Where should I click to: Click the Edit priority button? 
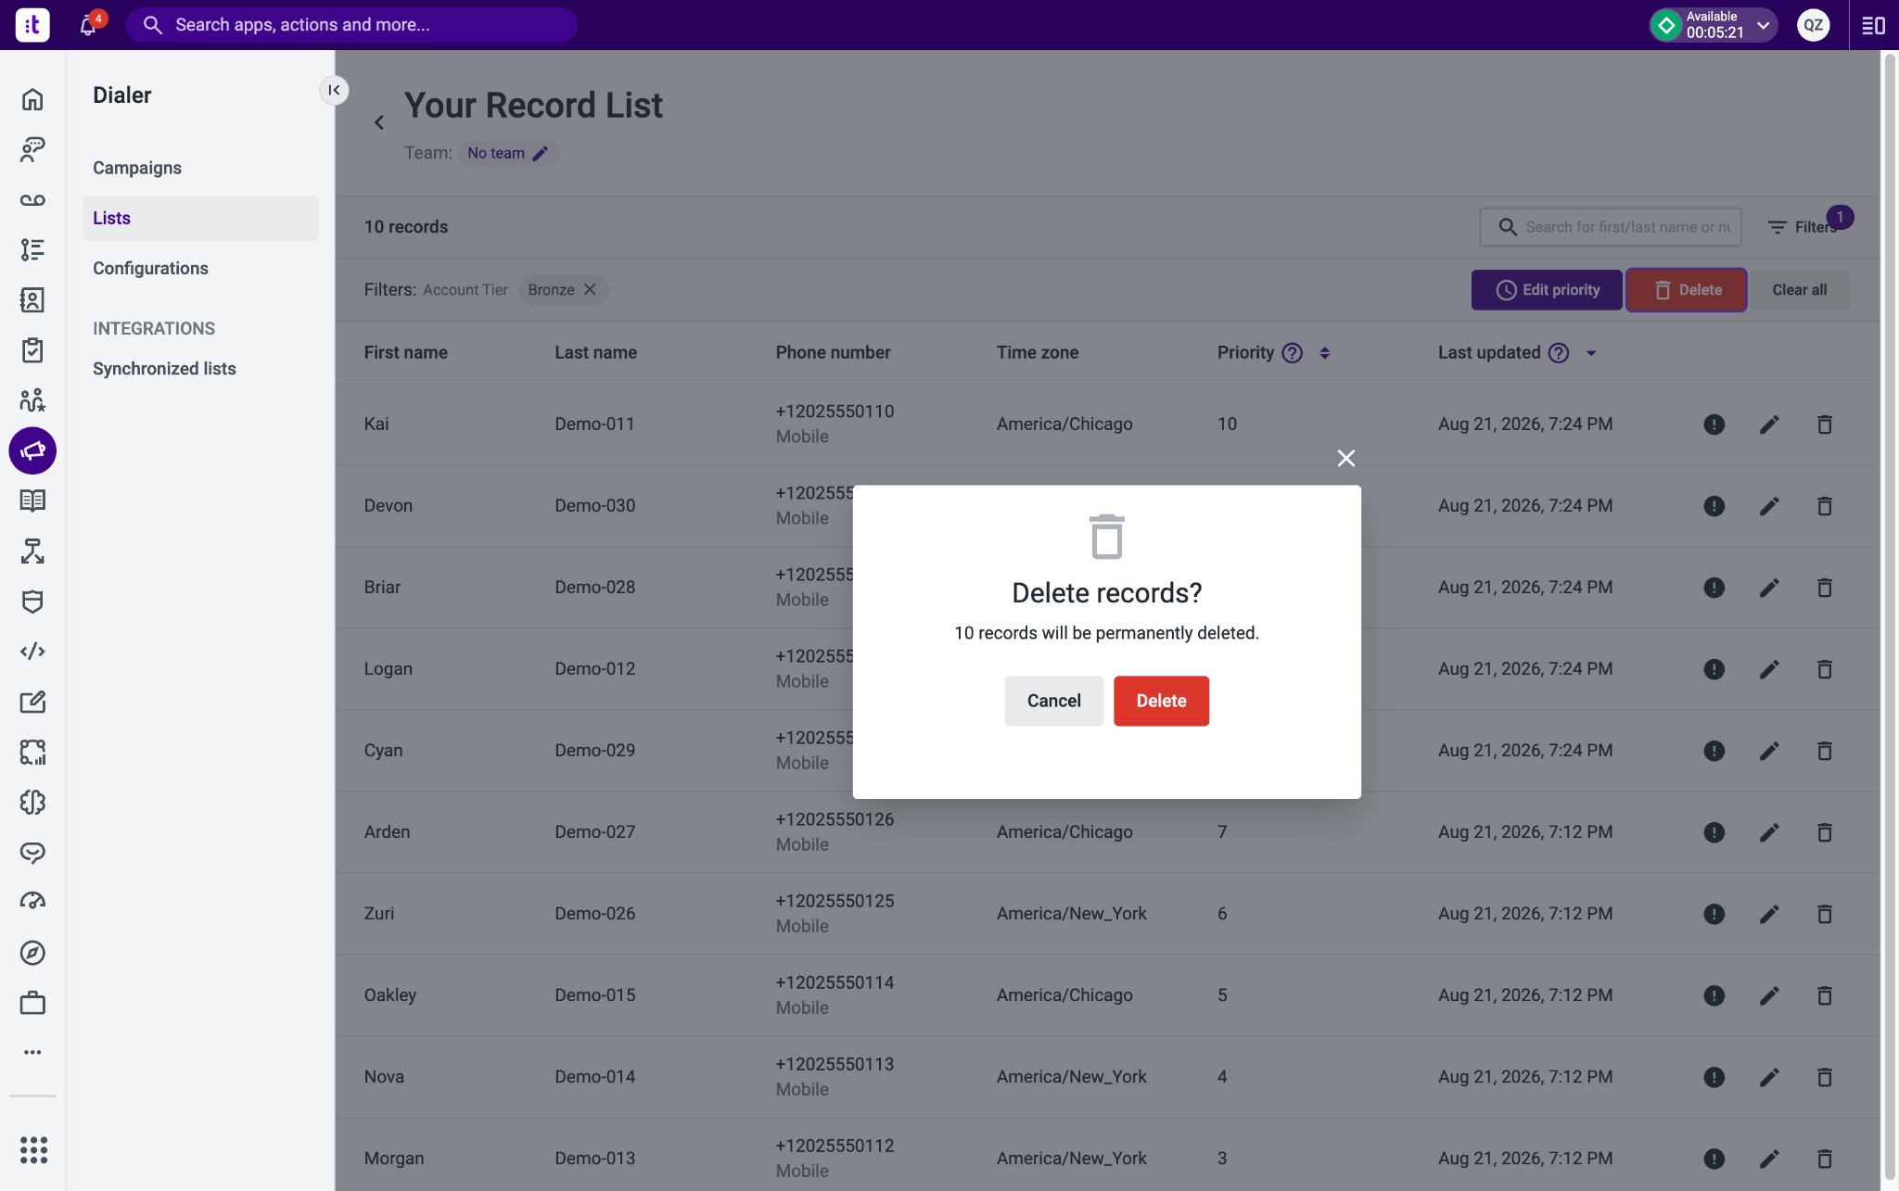pyautogui.click(x=1547, y=290)
